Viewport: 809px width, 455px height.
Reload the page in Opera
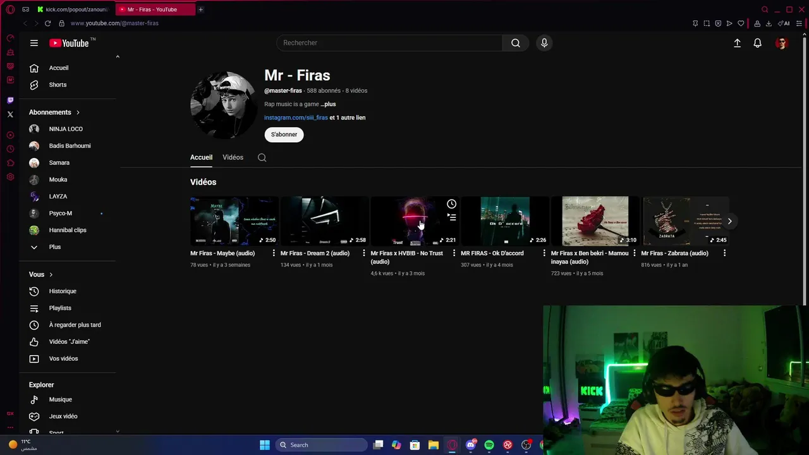point(47,23)
